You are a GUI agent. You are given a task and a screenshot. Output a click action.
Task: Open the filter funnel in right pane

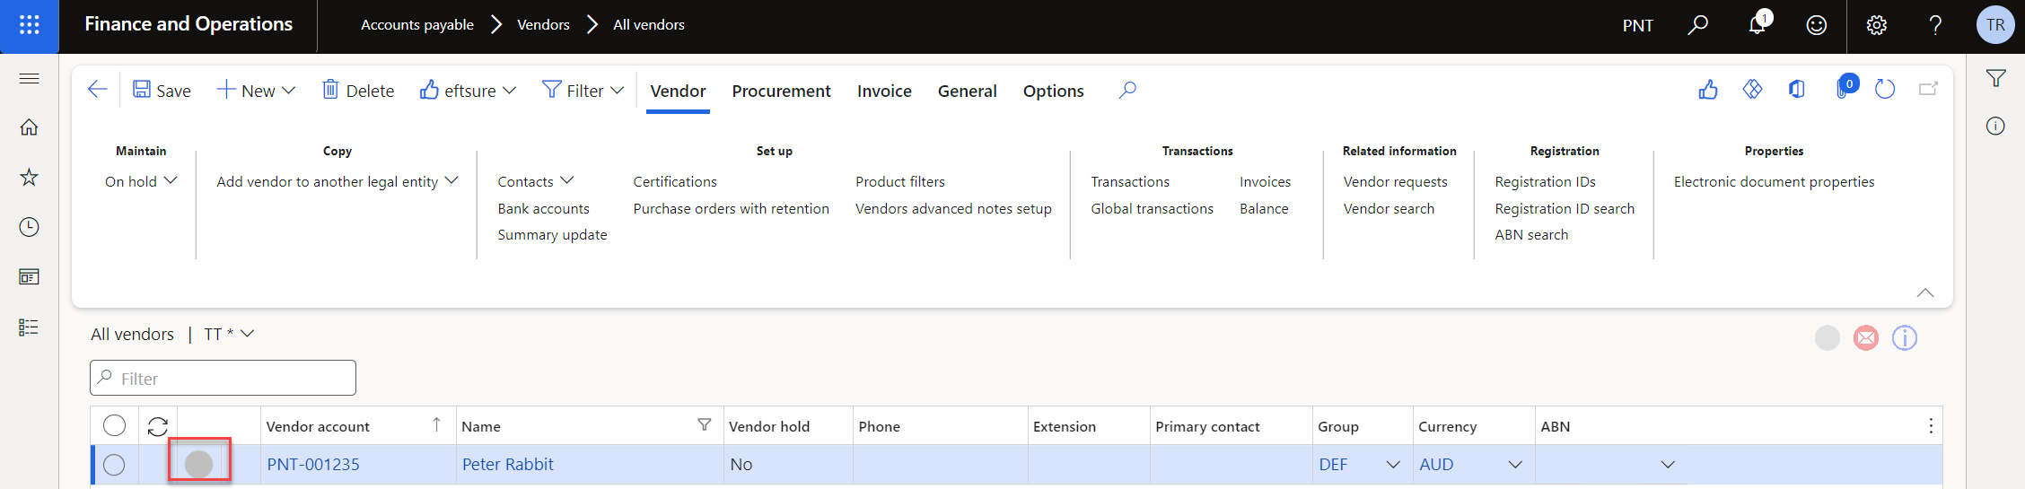click(x=1995, y=79)
